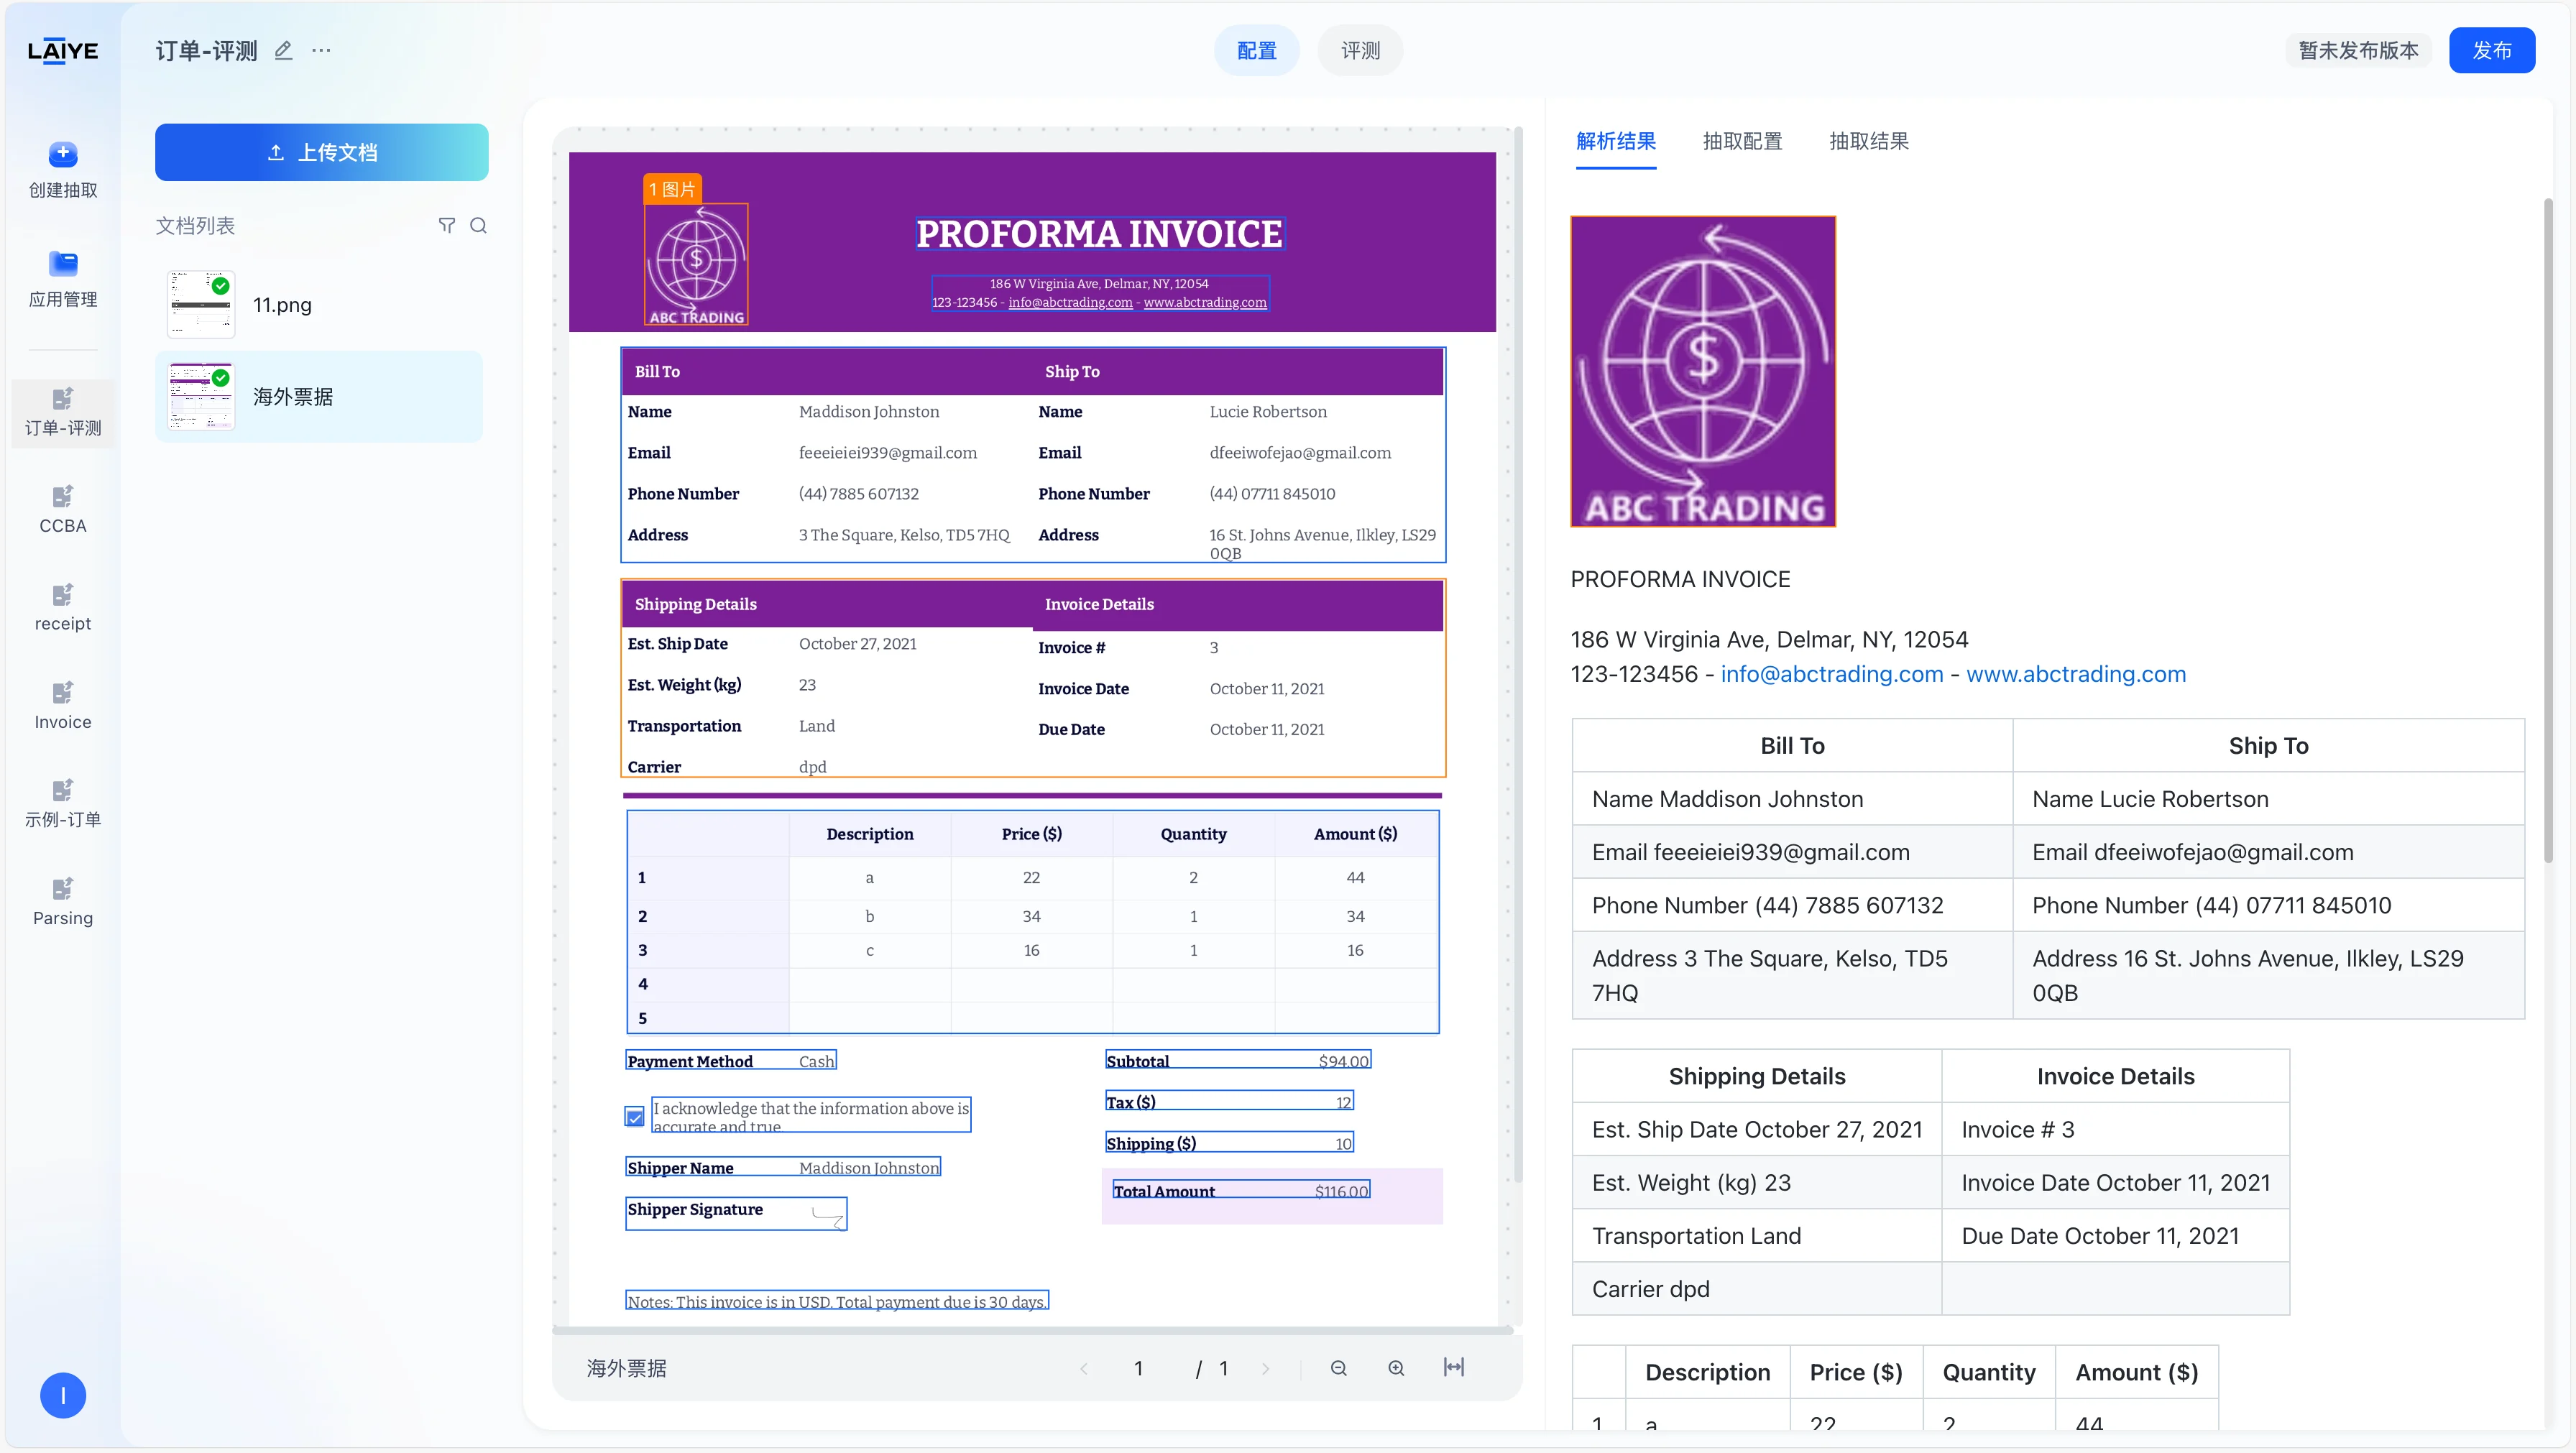The height and width of the screenshot is (1453, 2576).
Task: Select the 11.png document
Action: pyautogui.click(x=319, y=305)
